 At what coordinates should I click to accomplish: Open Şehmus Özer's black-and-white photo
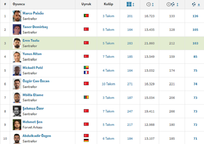pyautogui.click(x=17, y=111)
